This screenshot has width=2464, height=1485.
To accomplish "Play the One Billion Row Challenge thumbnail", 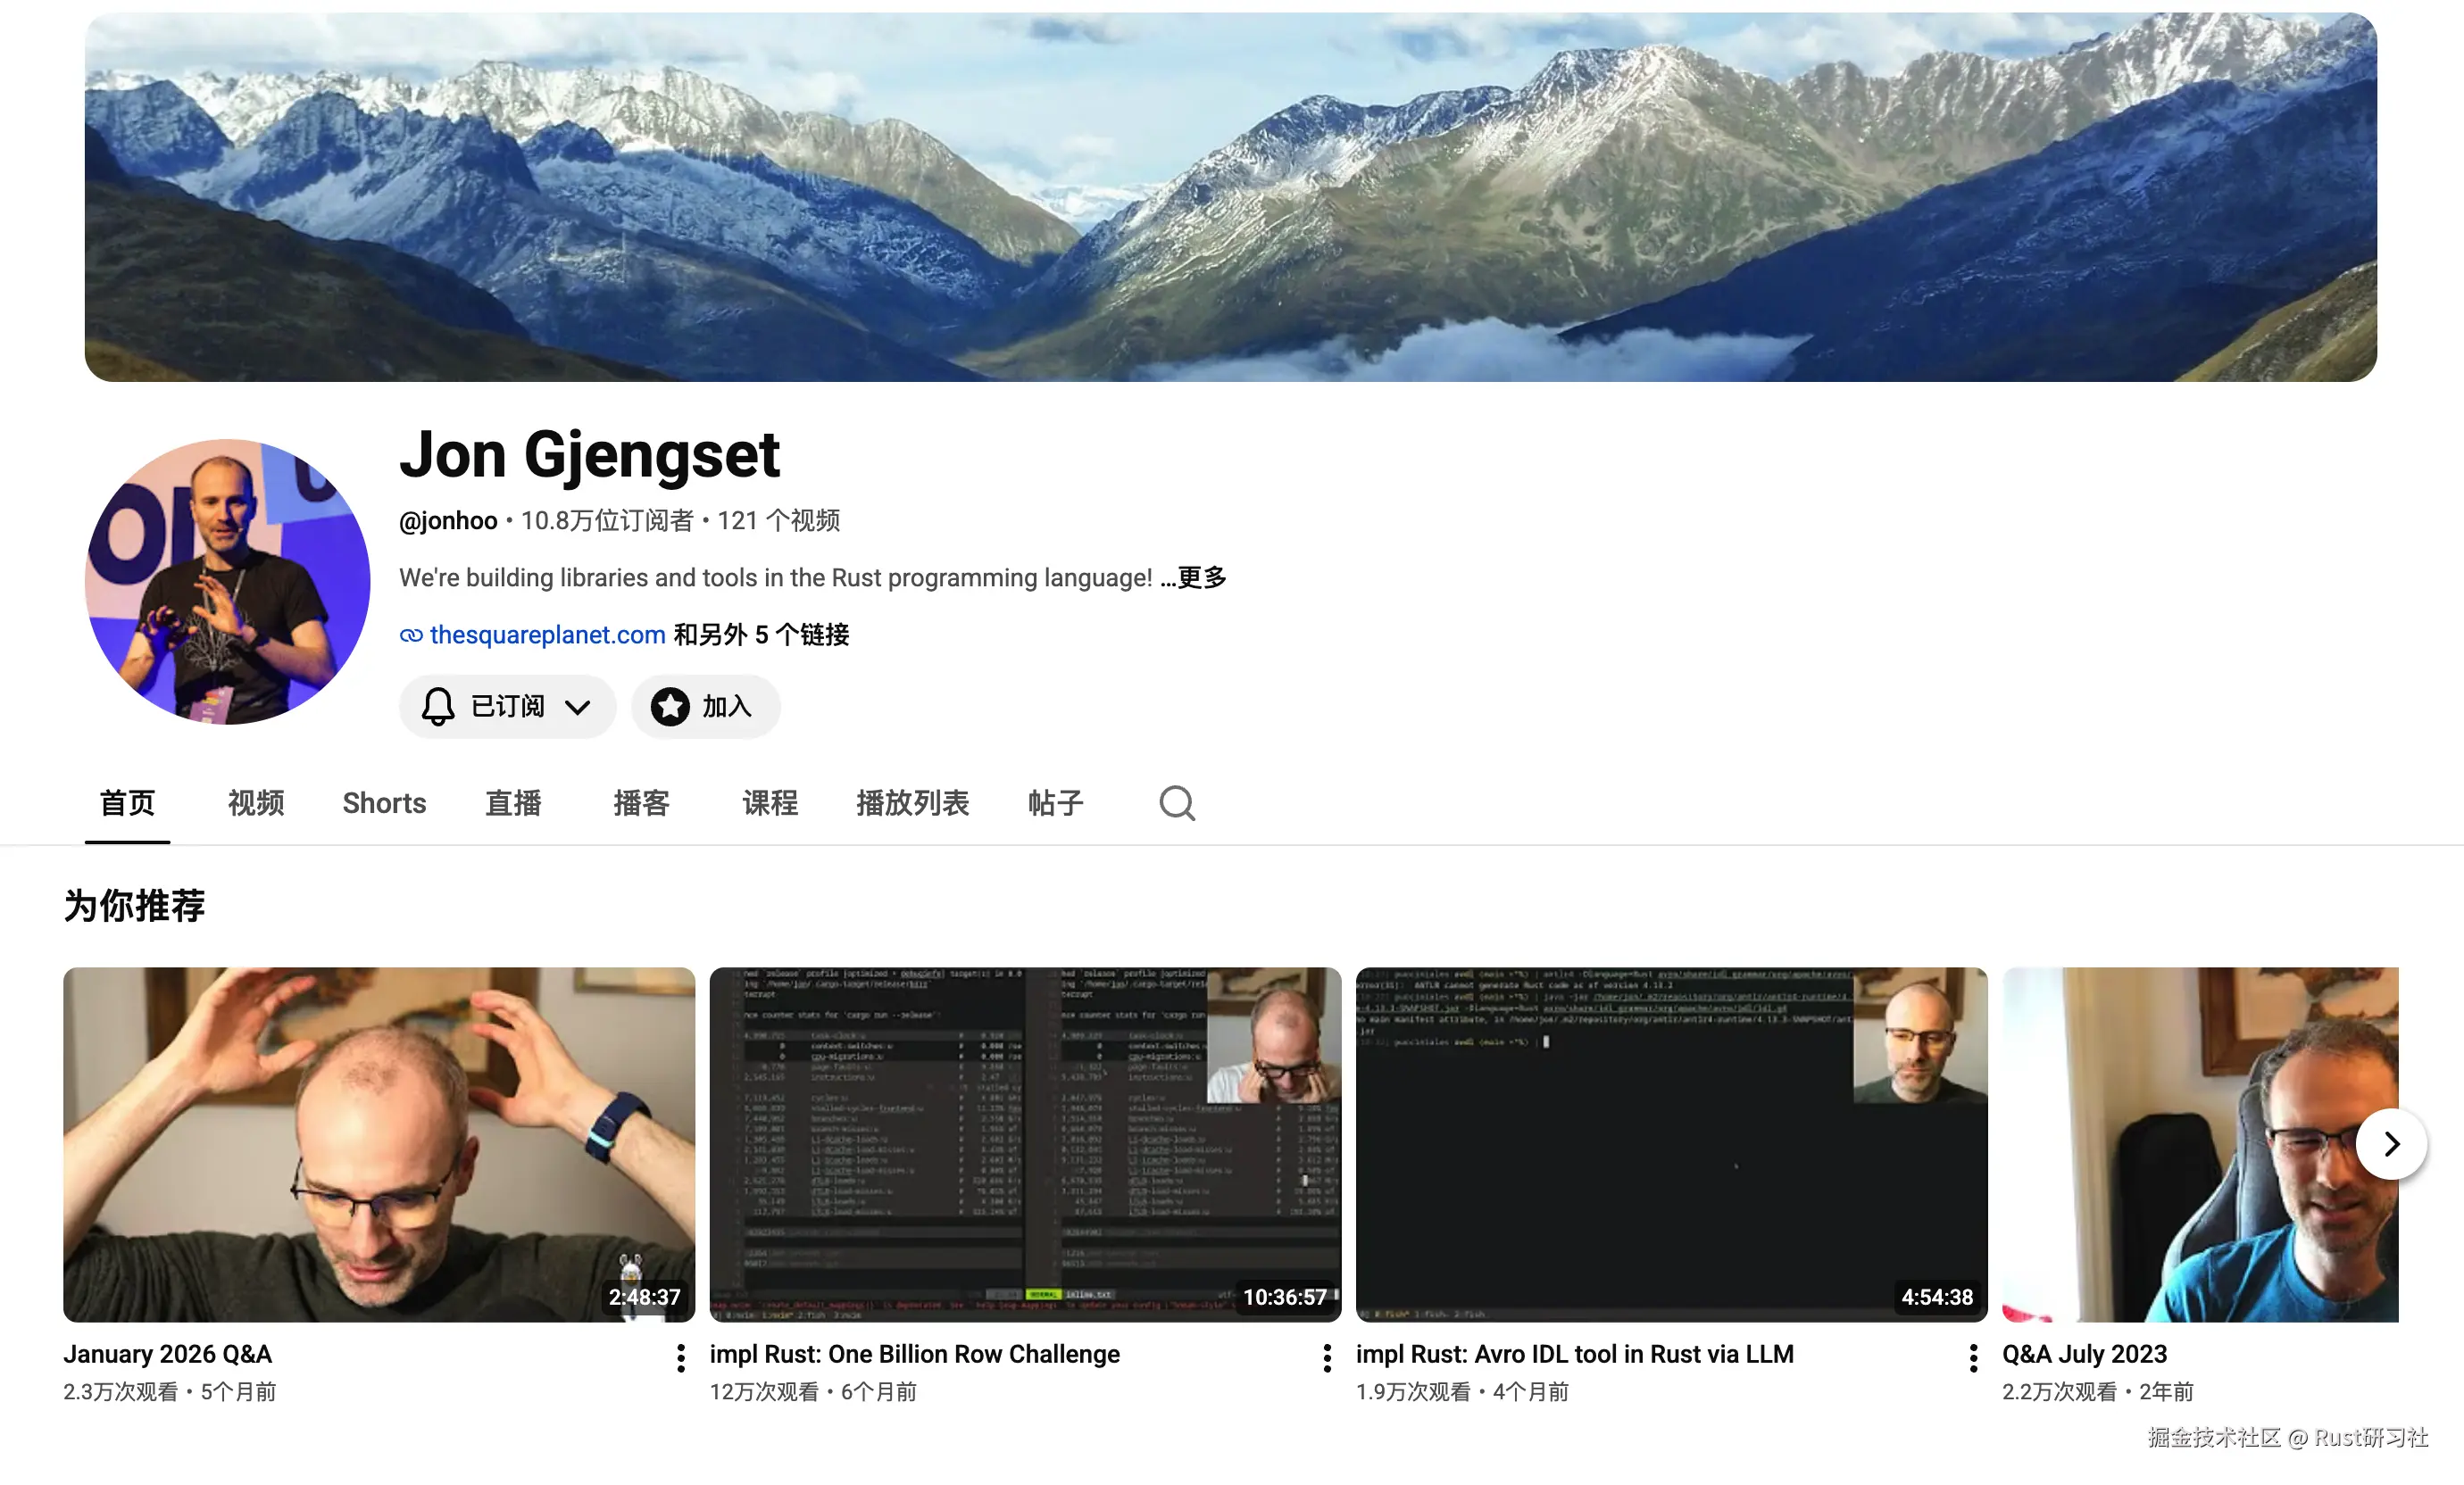I will point(1025,1144).
